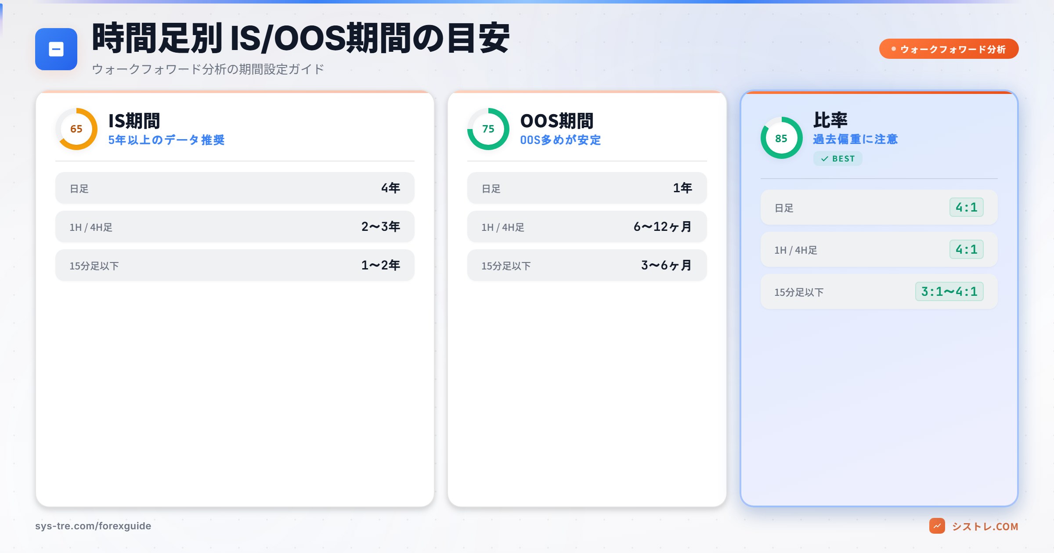Click the ウォークフォワード分析の期間設定ガイド subtitle

tap(208, 69)
